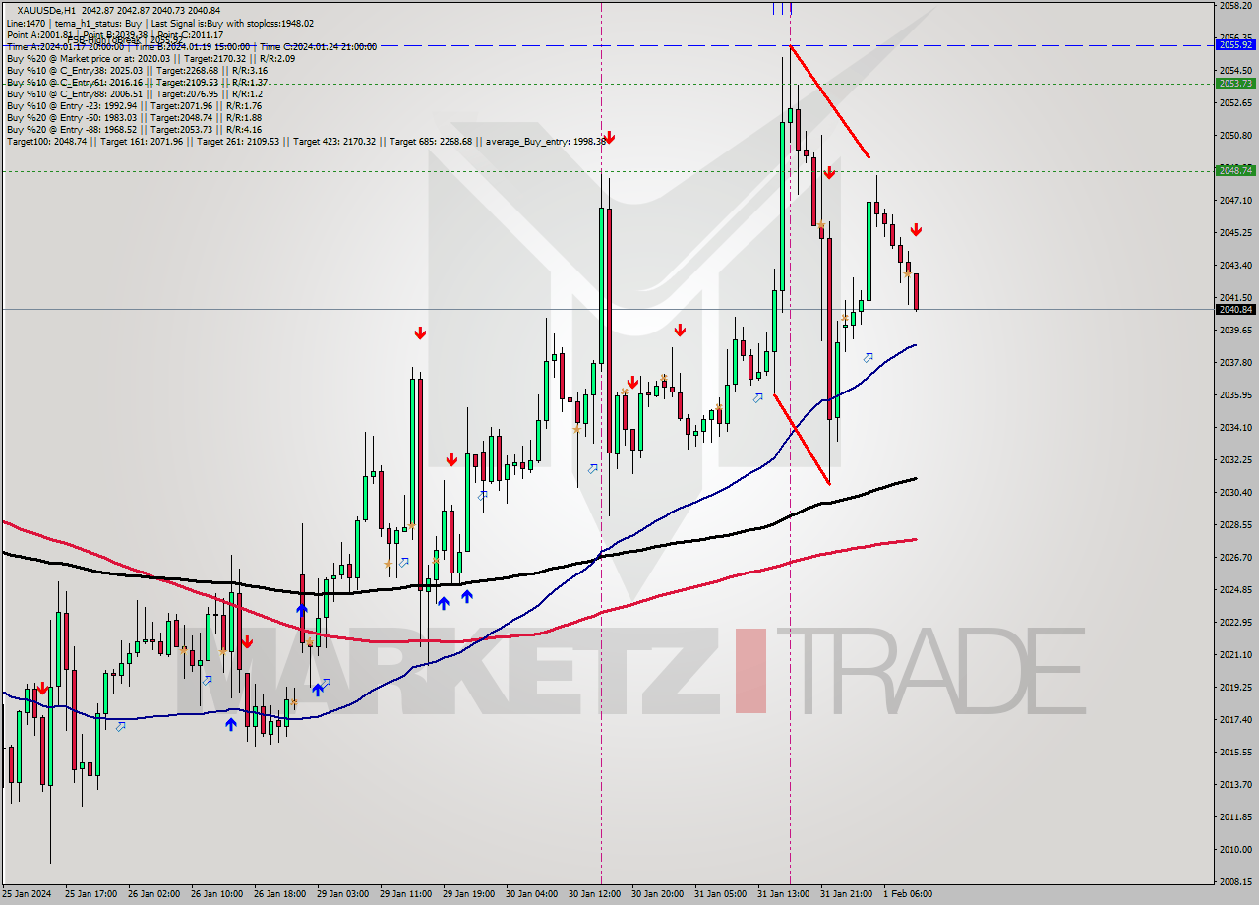
Task: Click the '29 Jan 03:00' time label
Action: 343,894
